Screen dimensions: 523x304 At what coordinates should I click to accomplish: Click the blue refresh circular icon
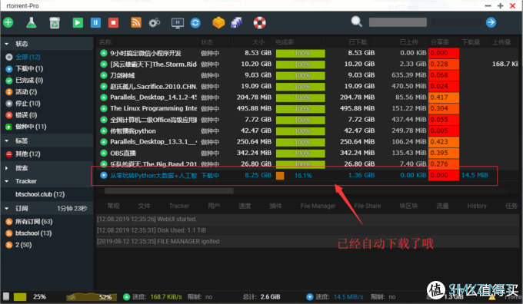tap(195, 22)
